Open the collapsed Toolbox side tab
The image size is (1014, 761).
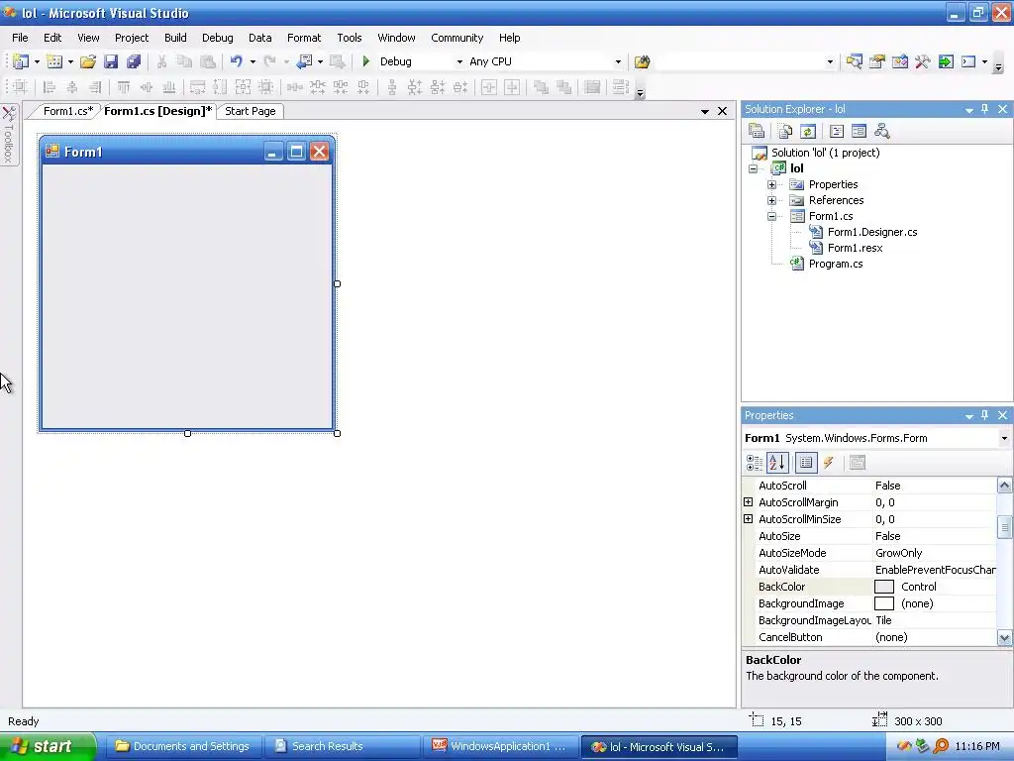tap(8, 135)
